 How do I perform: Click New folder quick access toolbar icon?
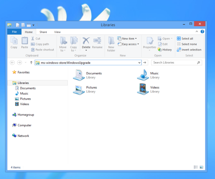23,25
